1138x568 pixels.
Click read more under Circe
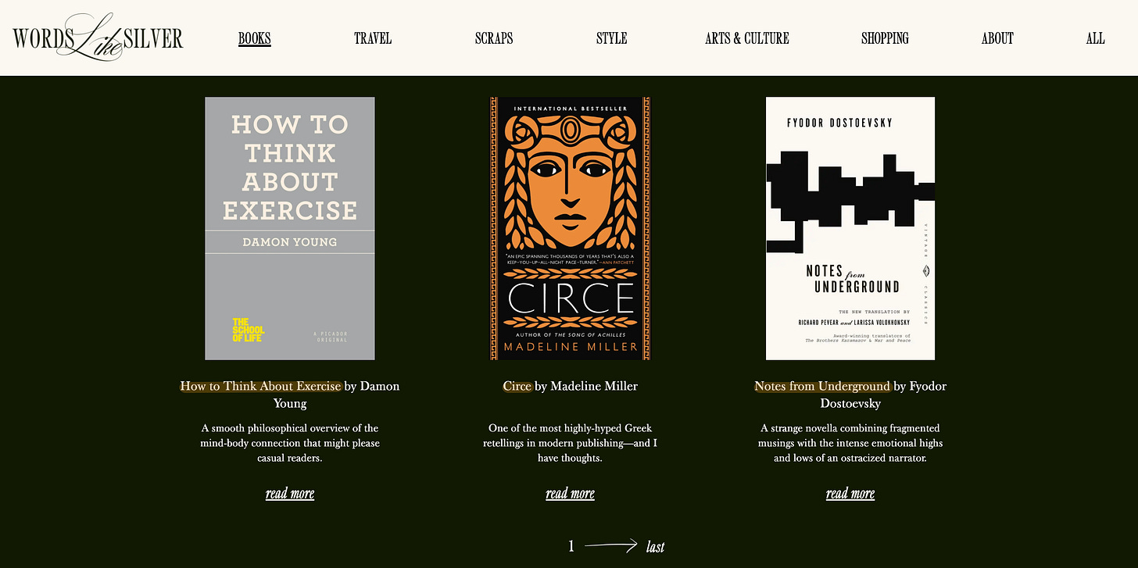tap(570, 493)
